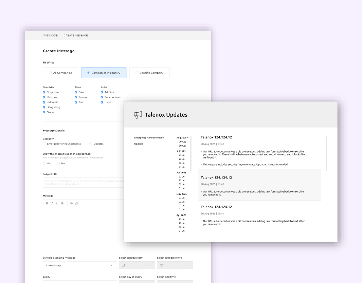This screenshot has width=362, height=283.
Task: Click the breadcrumb chevron after GODMODE
Action: tap(61, 36)
